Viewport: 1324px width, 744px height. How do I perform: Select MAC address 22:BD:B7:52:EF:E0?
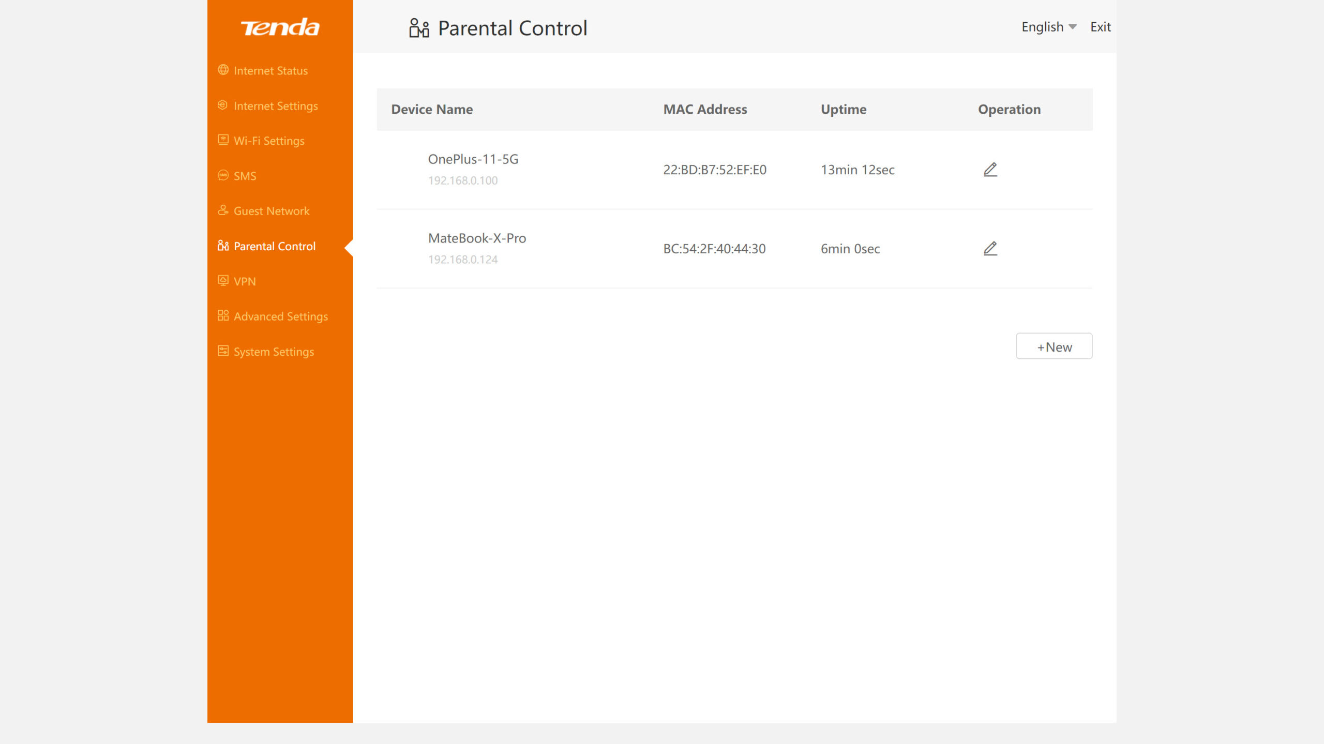(x=715, y=170)
